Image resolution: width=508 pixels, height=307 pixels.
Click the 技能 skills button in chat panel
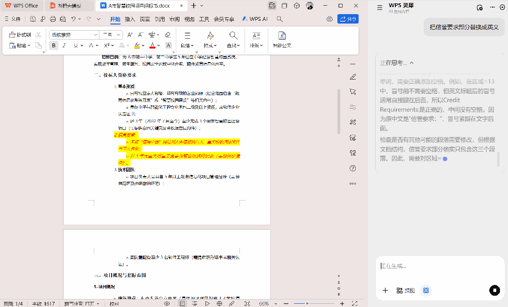(x=405, y=291)
